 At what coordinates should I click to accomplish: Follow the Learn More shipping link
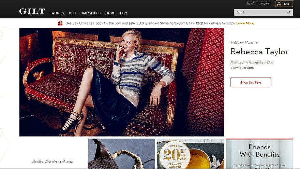pyautogui.click(x=245, y=23)
